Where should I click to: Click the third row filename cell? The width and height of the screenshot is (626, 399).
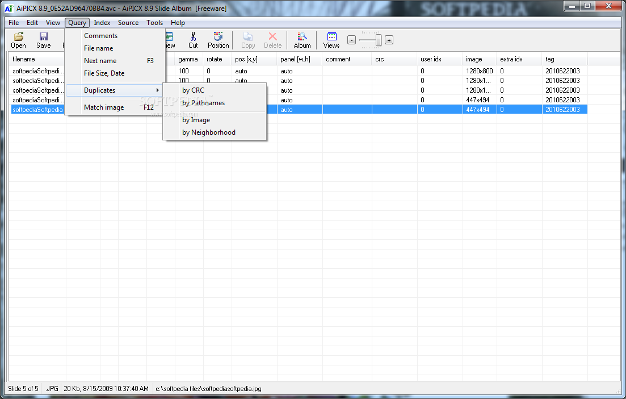(38, 90)
